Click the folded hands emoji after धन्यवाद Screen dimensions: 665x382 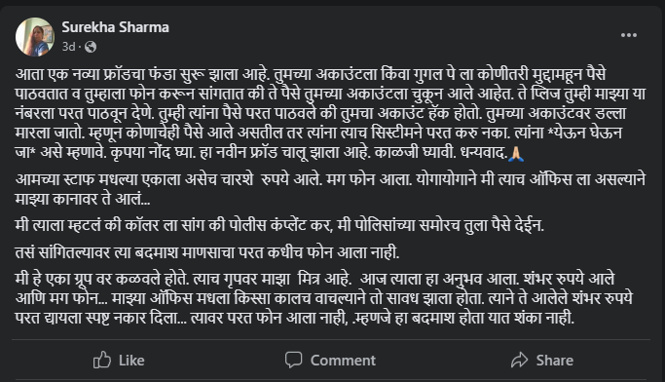pos(516,153)
